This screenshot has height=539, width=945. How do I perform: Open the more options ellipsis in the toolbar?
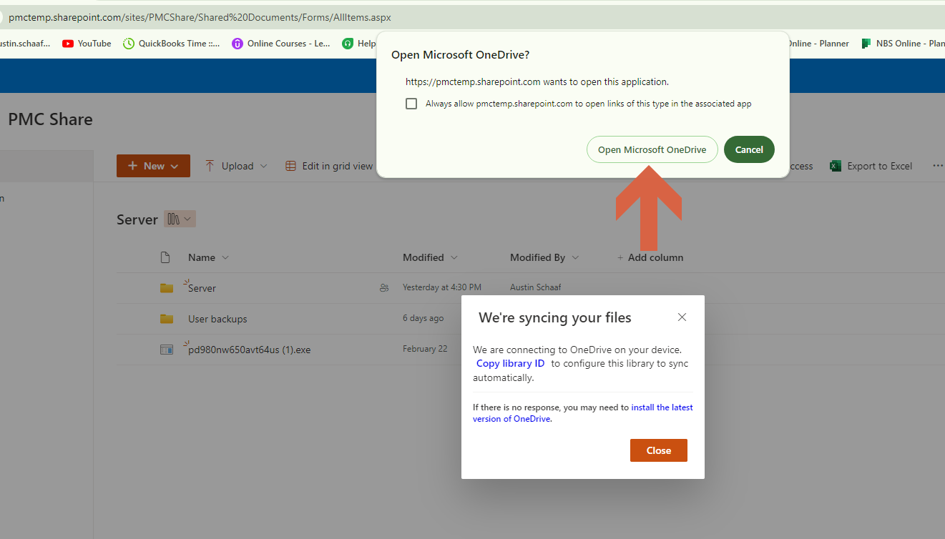[x=938, y=166]
